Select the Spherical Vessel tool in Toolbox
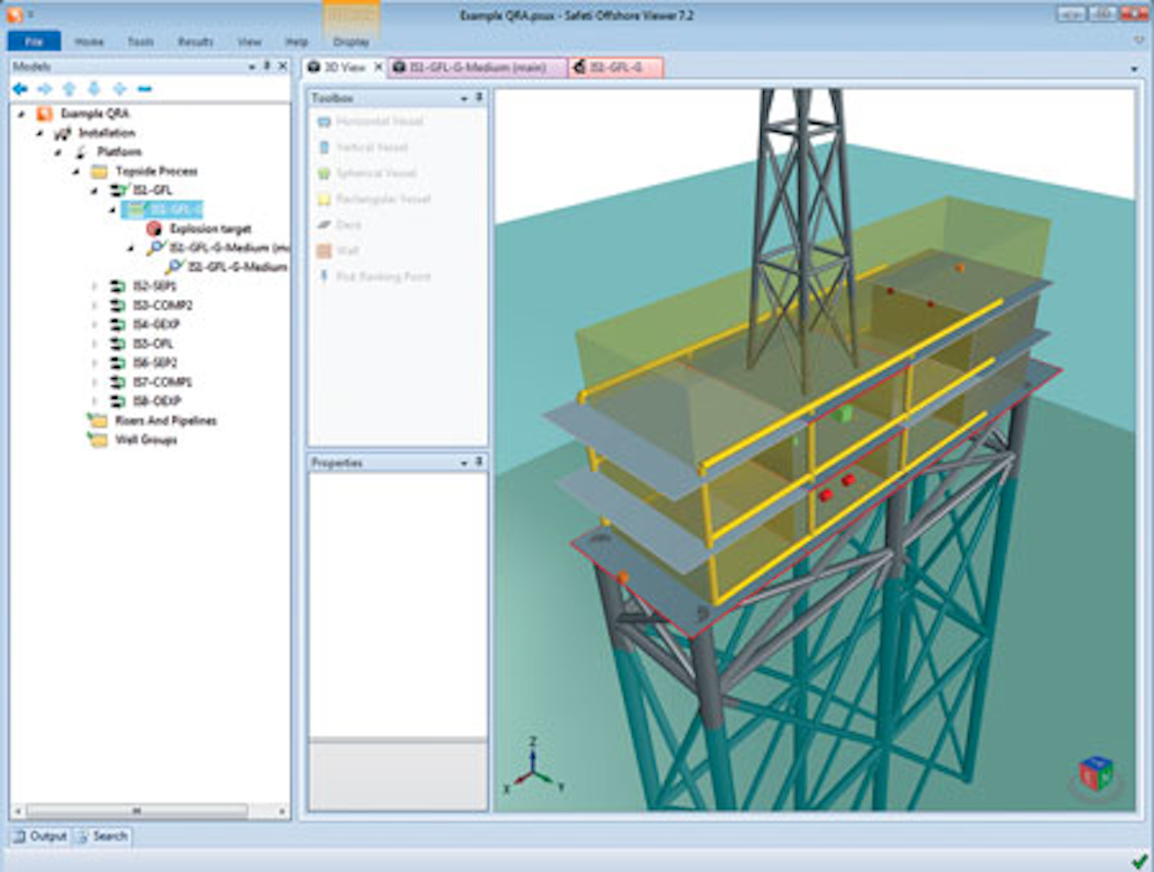 tap(367, 173)
